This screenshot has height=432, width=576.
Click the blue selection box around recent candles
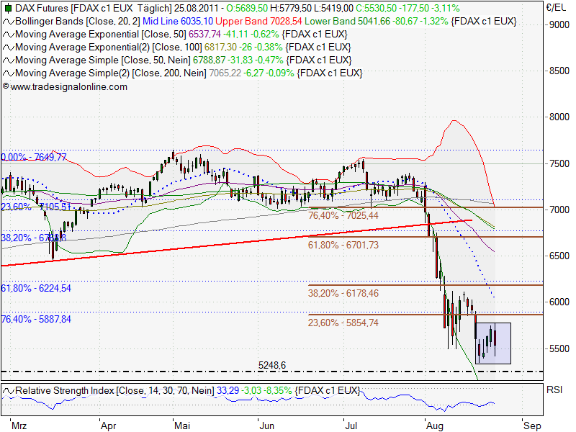pyautogui.click(x=492, y=342)
